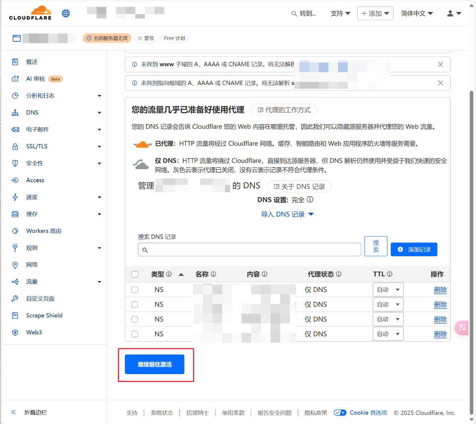Check the second NS record checkbox

coord(135,305)
